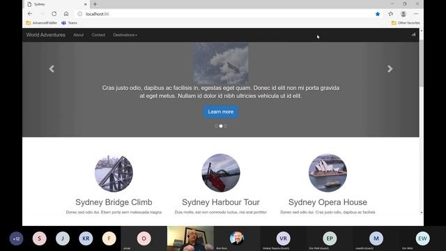Click the Sydney Harbour Tour heading
Viewport: 446px width, 251px height.
pyautogui.click(x=221, y=202)
